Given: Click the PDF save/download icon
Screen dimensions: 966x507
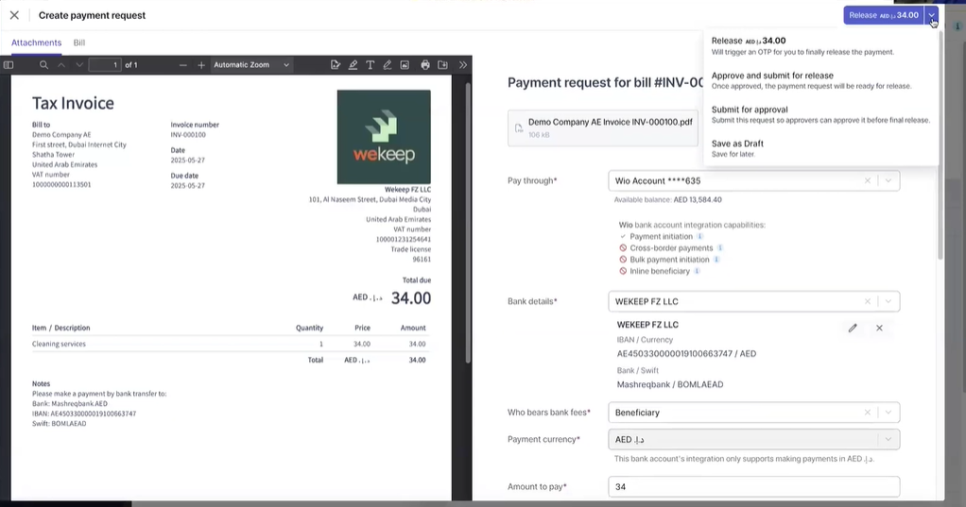Looking at the screenshot, I should click(442, 65).
